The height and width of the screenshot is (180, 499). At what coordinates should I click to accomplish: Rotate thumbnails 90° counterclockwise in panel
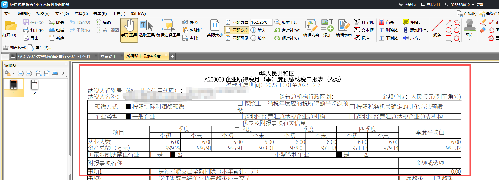tap(38, 73)
